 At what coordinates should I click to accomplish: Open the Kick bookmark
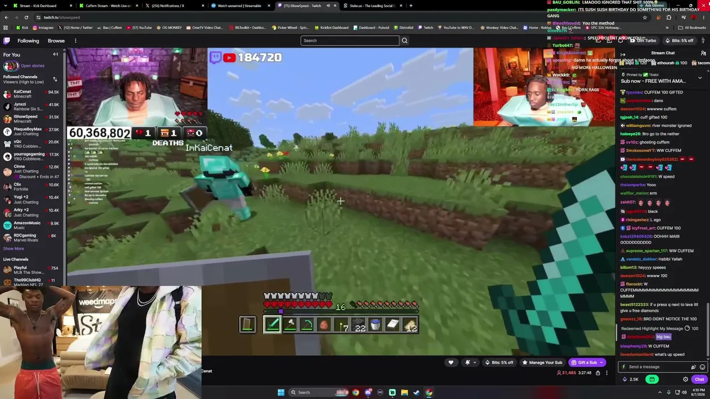pos(22,27)
